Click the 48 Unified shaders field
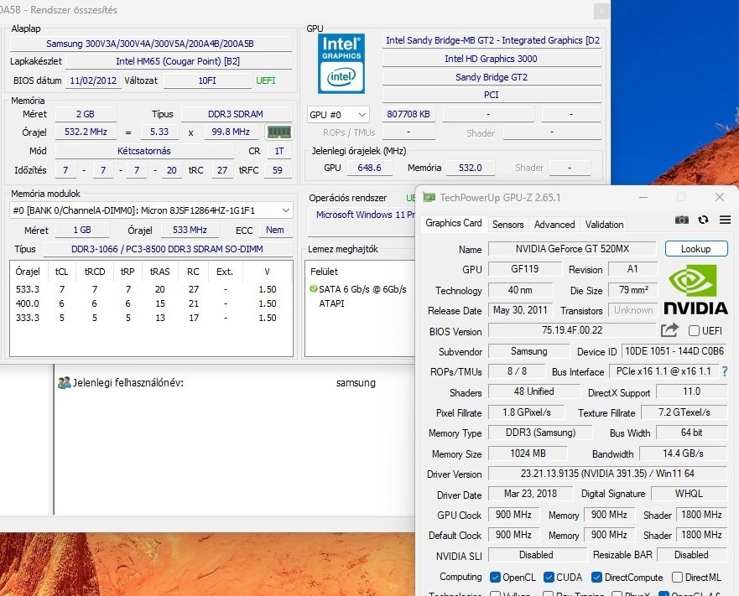 pos(534,391)
